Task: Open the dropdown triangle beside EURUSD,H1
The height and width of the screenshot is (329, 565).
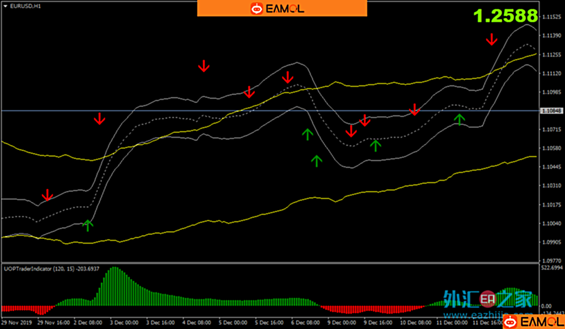Action: tap(6, 5)
